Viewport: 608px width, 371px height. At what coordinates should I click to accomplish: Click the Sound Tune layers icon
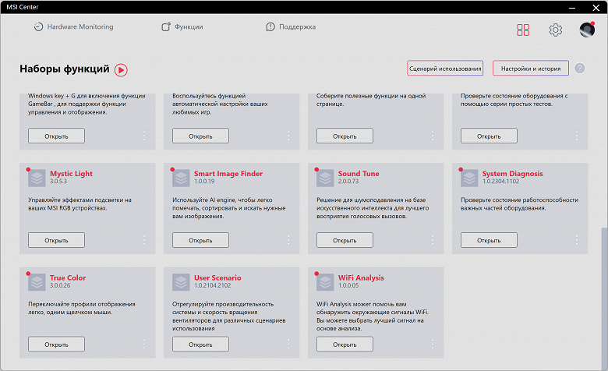(325, 178)
